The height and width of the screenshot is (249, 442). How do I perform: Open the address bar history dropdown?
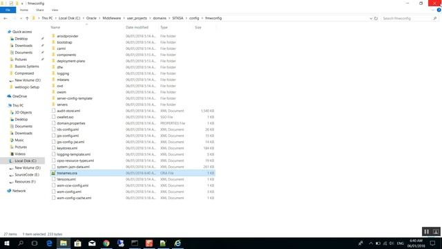tap(371, 19)
